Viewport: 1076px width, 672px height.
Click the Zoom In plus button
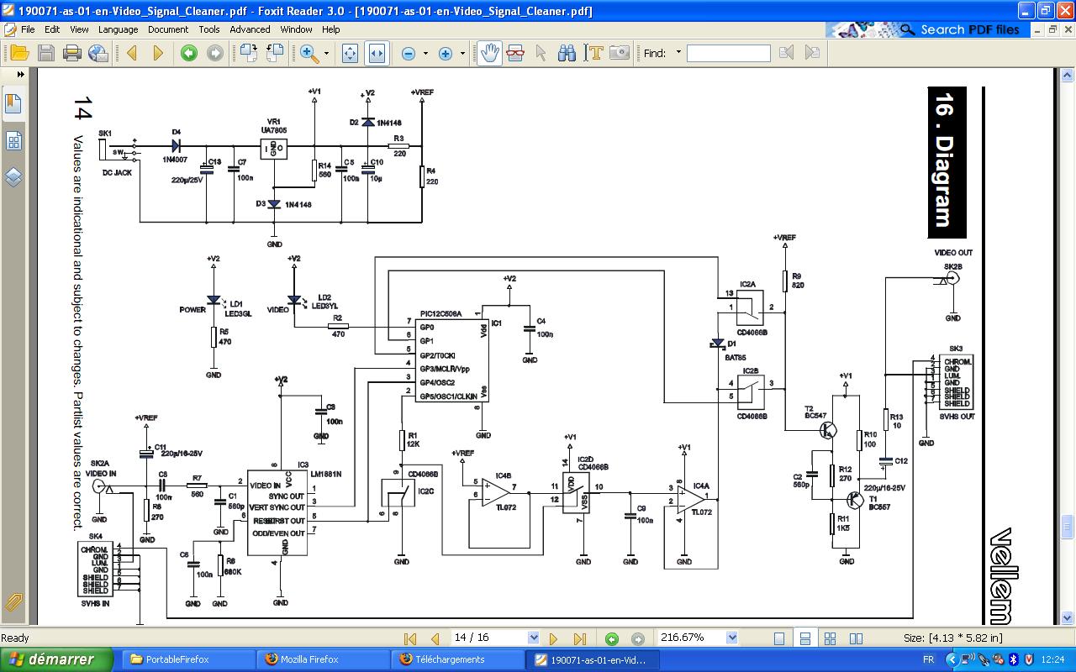(446, 53)
